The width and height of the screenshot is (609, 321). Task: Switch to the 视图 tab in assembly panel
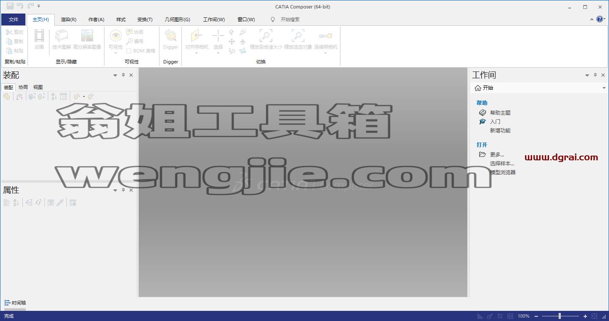(38, 87)
